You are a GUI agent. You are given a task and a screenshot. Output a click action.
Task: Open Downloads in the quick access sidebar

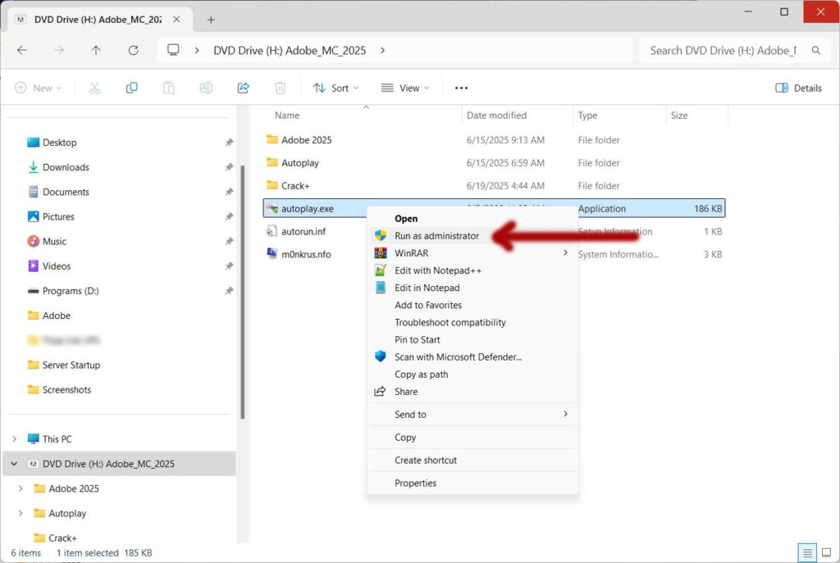click(x=66, y=167)
